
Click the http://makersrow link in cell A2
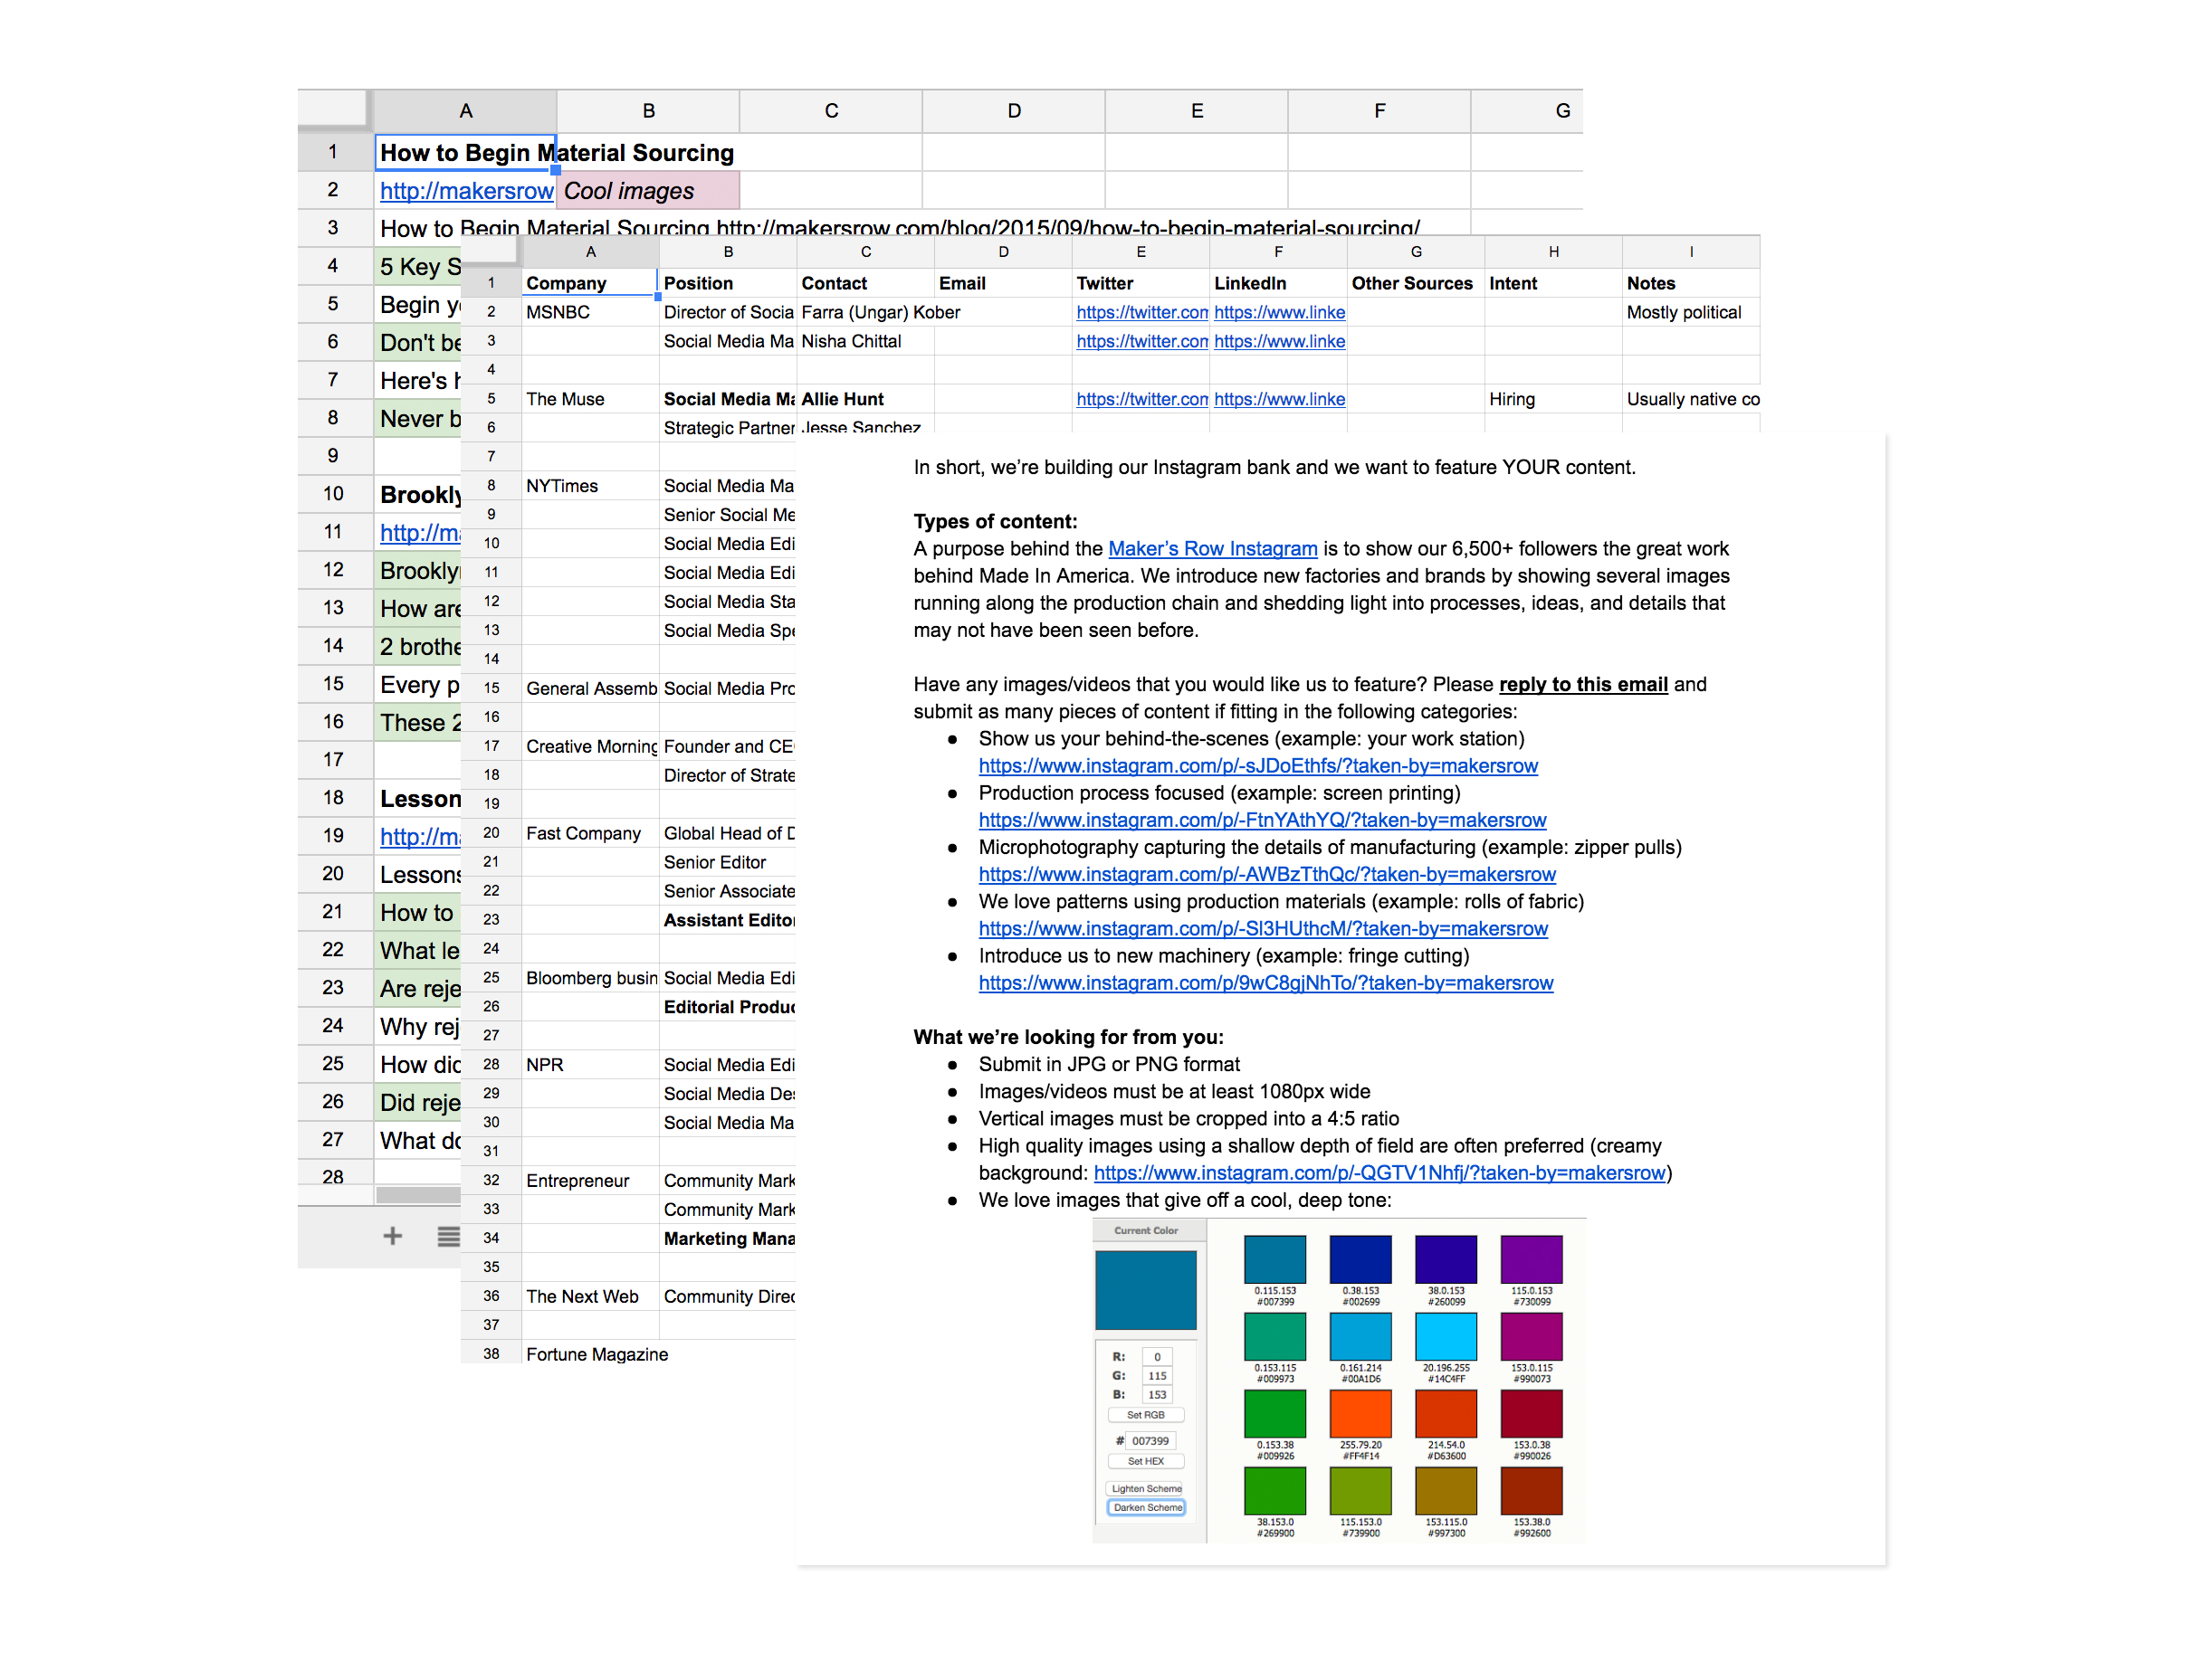466,191
